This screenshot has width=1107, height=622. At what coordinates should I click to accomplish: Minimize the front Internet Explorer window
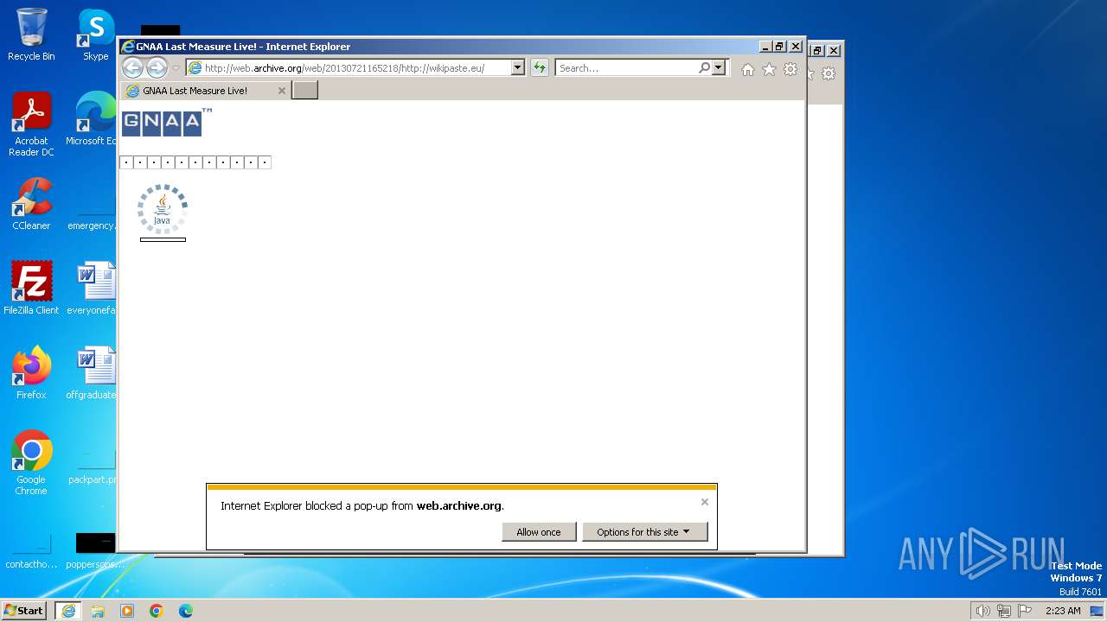click(765, 47)
